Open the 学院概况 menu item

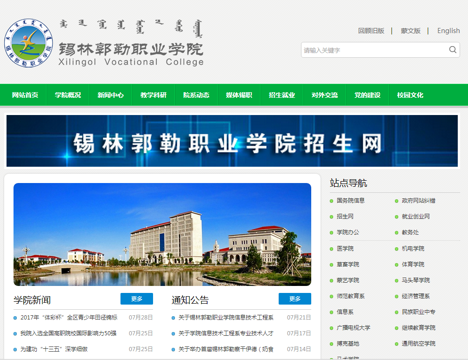[68, 95]
